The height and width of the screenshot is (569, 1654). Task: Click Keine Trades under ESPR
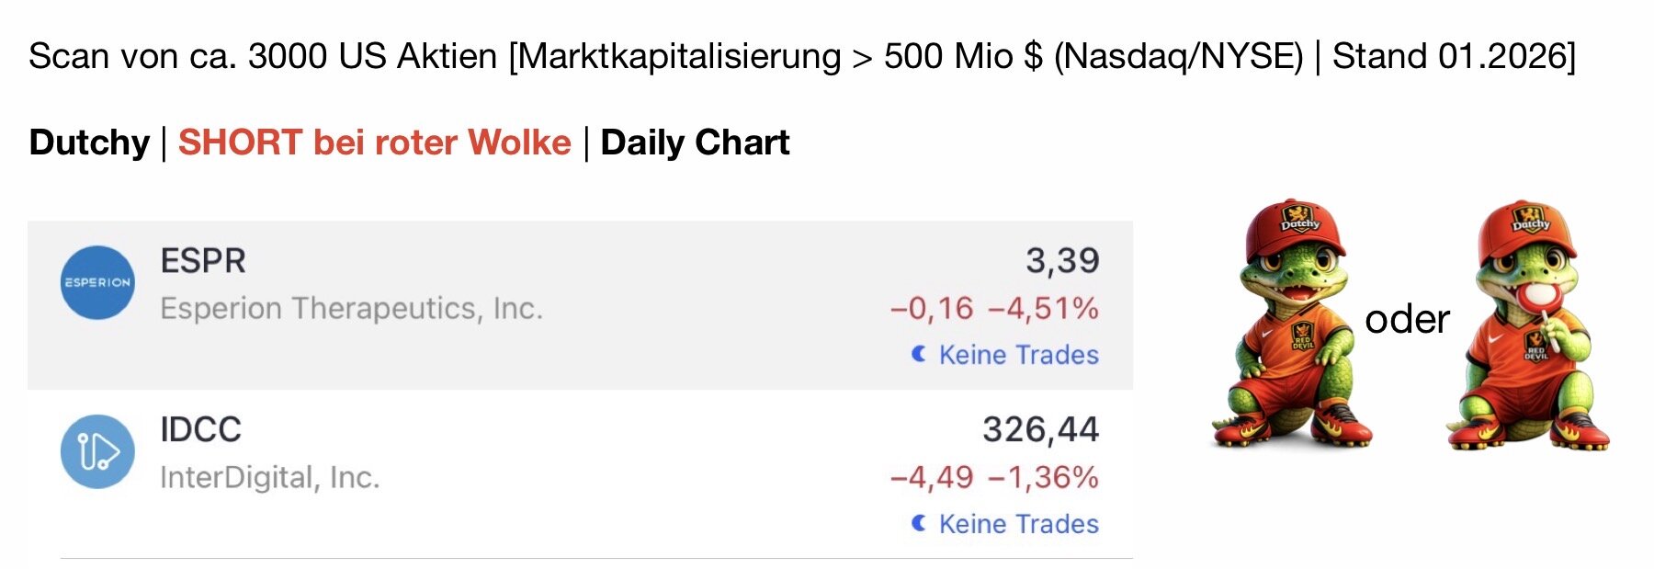pyautogui.click(x=1018, y=355)
